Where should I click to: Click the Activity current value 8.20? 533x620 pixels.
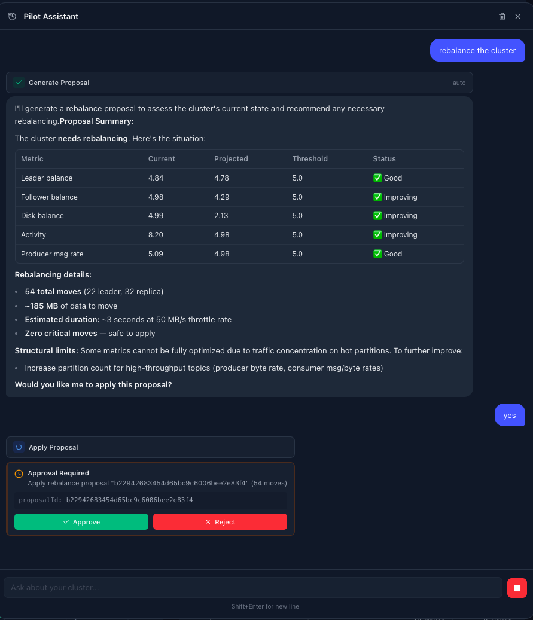coord(156,234)
